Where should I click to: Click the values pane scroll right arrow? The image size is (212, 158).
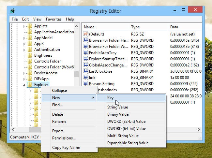tap(199, 129)
